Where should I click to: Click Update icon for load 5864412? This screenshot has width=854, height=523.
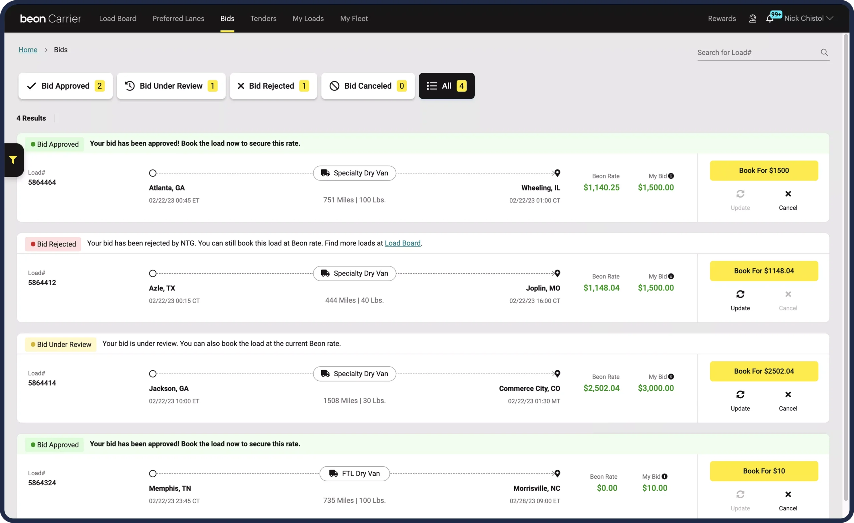click(x=740, y=294)
